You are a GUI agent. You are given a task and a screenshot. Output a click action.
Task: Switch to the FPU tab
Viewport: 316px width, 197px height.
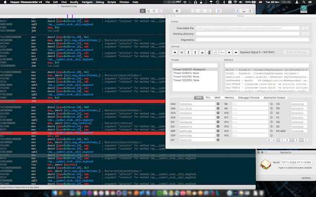[x=208, y=98]
